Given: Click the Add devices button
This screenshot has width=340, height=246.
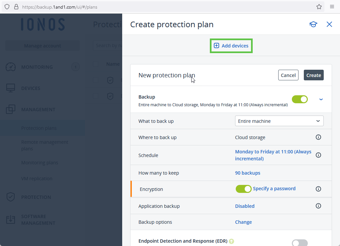Looking at the screenshot, I should pyautogui.click(x=231, y=46).
